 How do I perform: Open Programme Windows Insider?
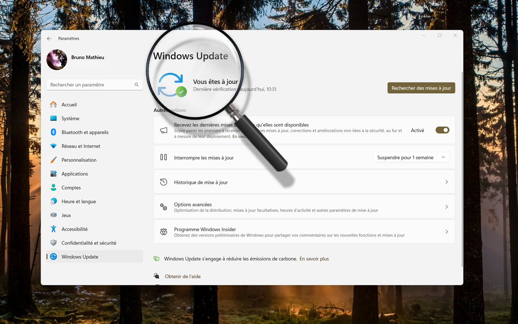click(x=304, y=232)
